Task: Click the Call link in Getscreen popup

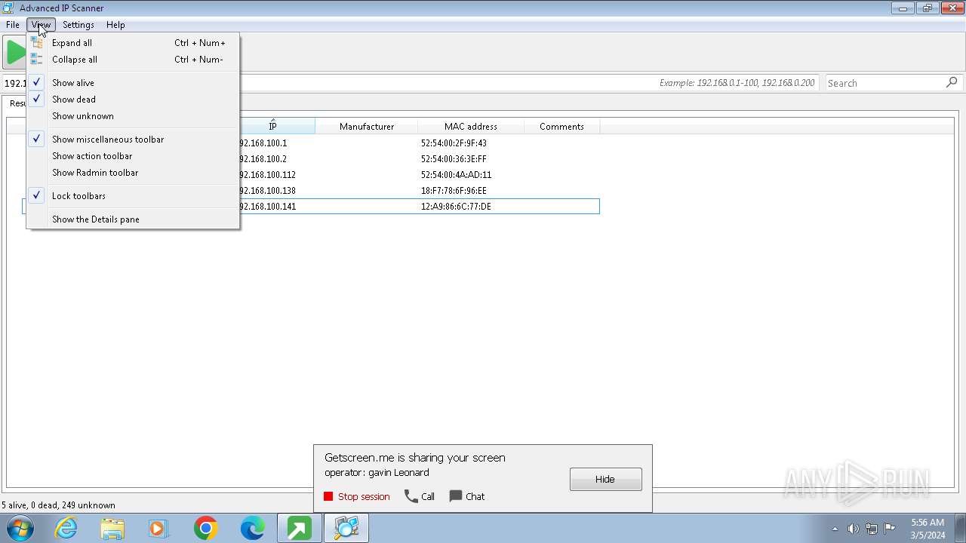Action: [x=428, y=496]
